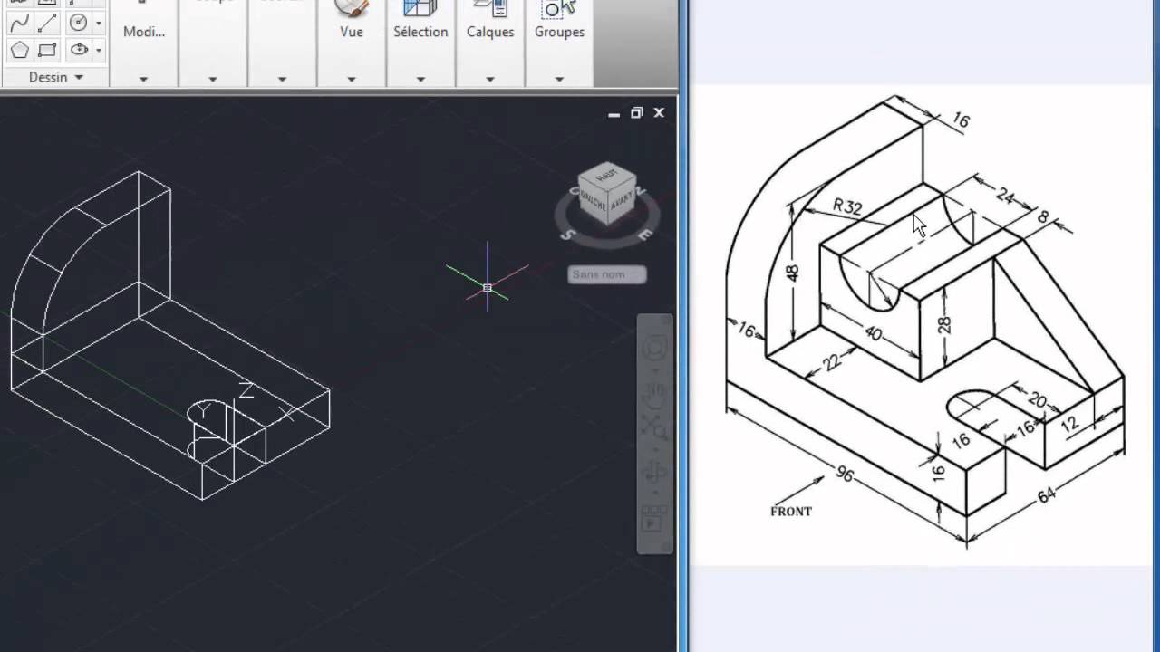Select Zoom Extents in navigation bar

coord(654,426)
